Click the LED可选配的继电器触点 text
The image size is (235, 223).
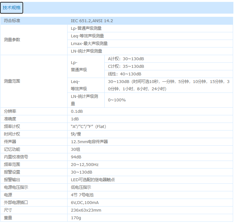93,180
